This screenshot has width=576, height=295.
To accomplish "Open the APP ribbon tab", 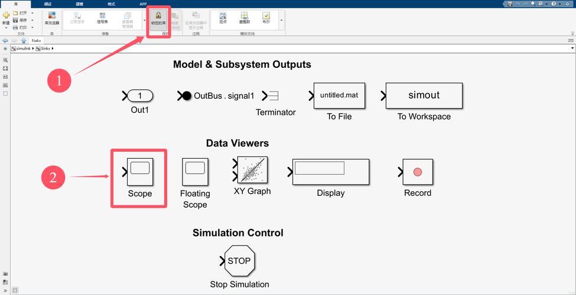I will pyautogui.click(x=143, y=4).
